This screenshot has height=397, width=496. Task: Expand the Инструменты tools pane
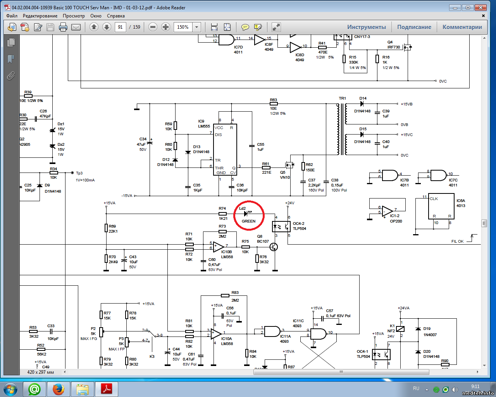coord(366,27)
